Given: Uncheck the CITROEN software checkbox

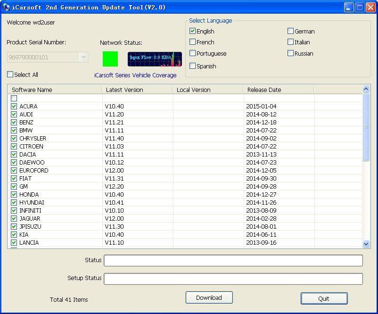Looking at the screenshot, I should (x=14, y=146).
